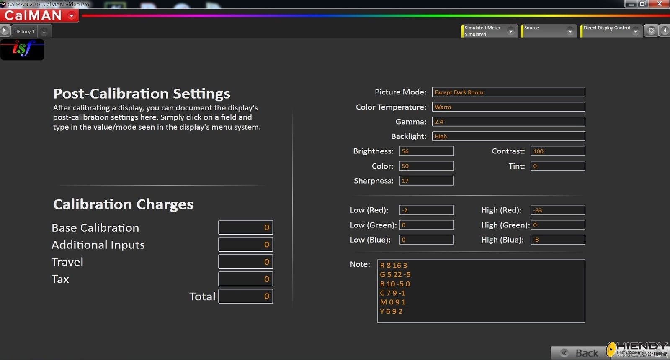The image size is (670, 360).
Task: Open the Source dropdown
Action: (x=570, y=31)
